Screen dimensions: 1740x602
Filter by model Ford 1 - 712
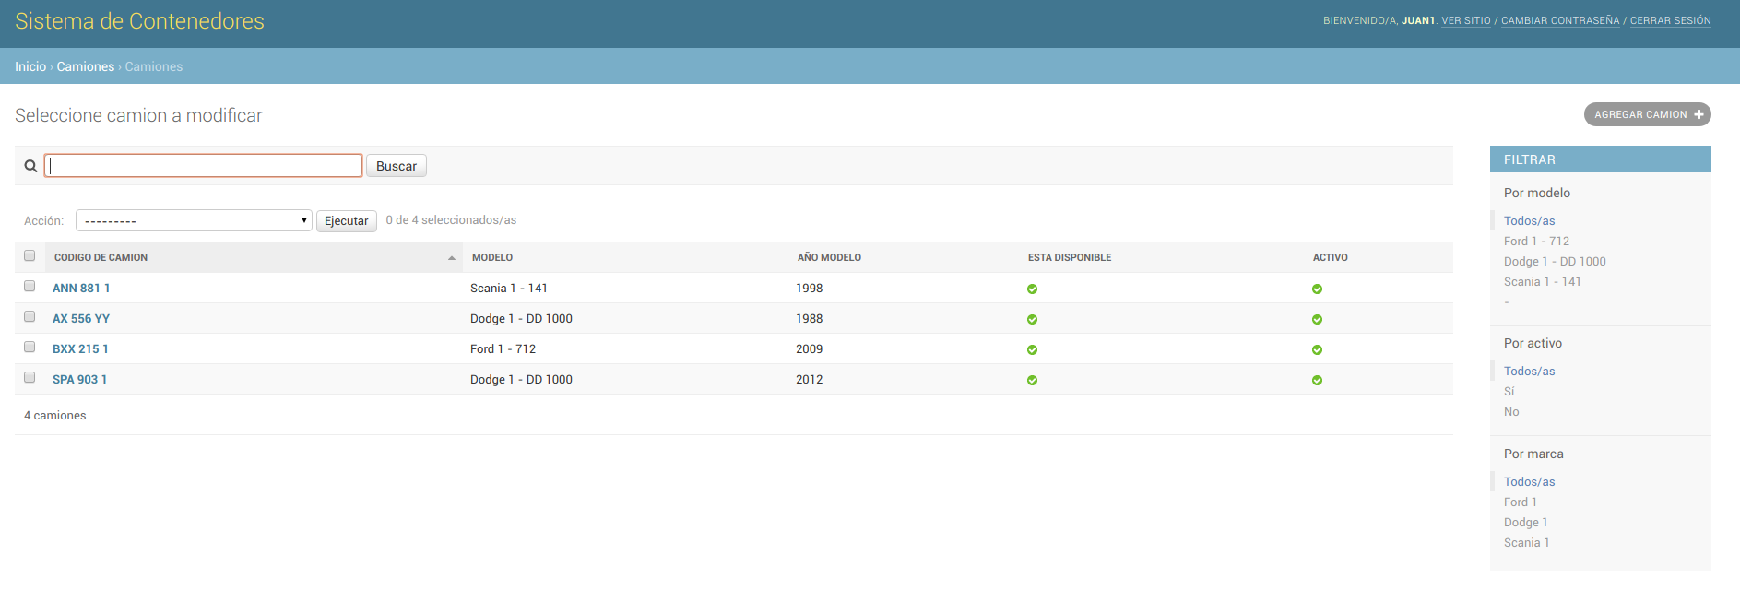(x=1536, y=242)
